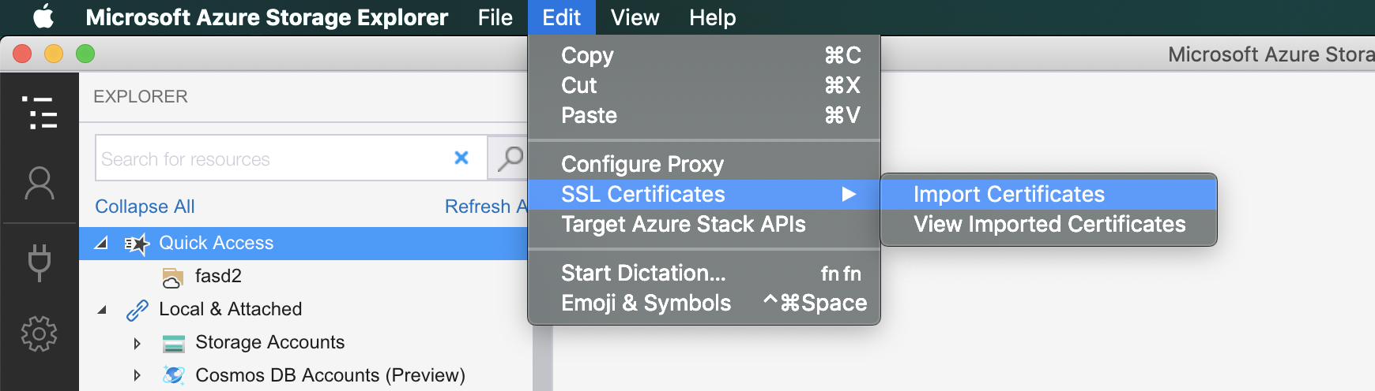1375x391 pixels.
Task: Open Account Management person icon
Action: (40, 183)
